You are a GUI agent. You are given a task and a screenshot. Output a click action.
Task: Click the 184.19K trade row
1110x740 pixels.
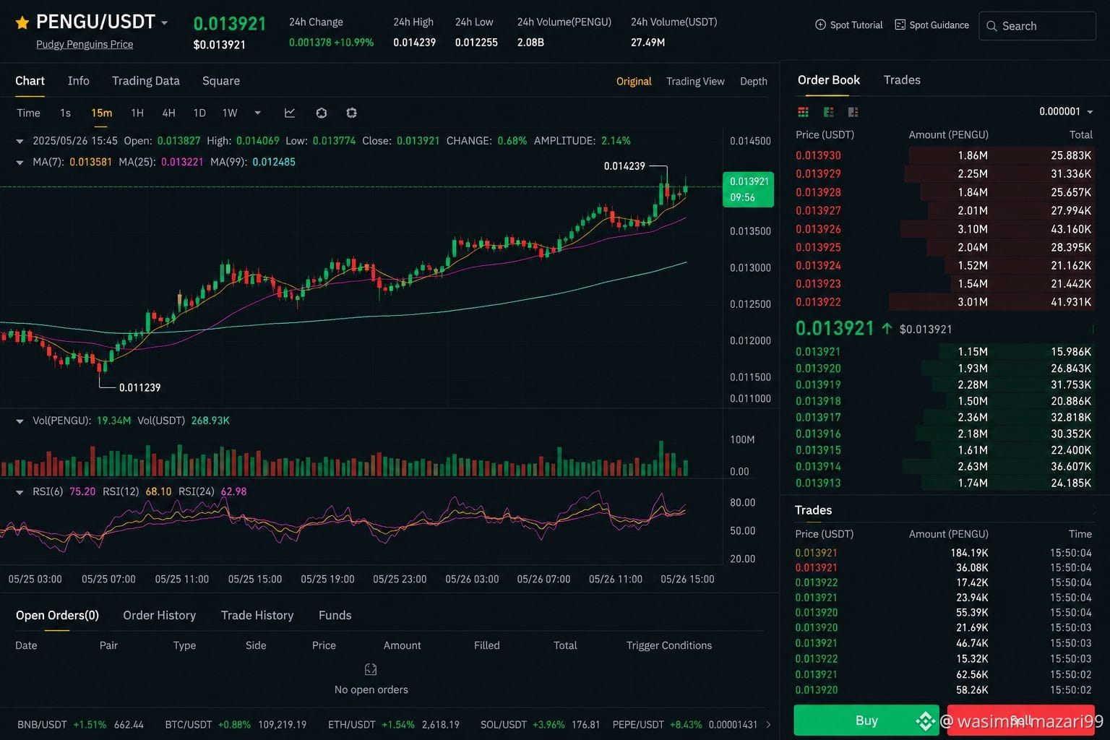(x=943, y=553)
